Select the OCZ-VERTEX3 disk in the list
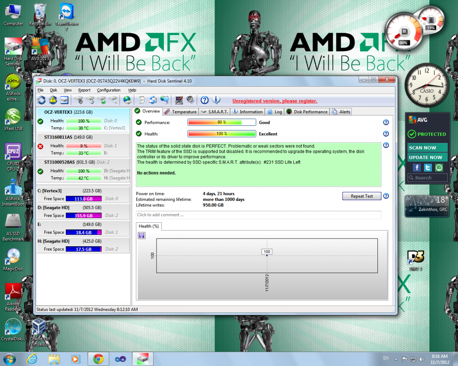458x366 pixels. point(83,120)
